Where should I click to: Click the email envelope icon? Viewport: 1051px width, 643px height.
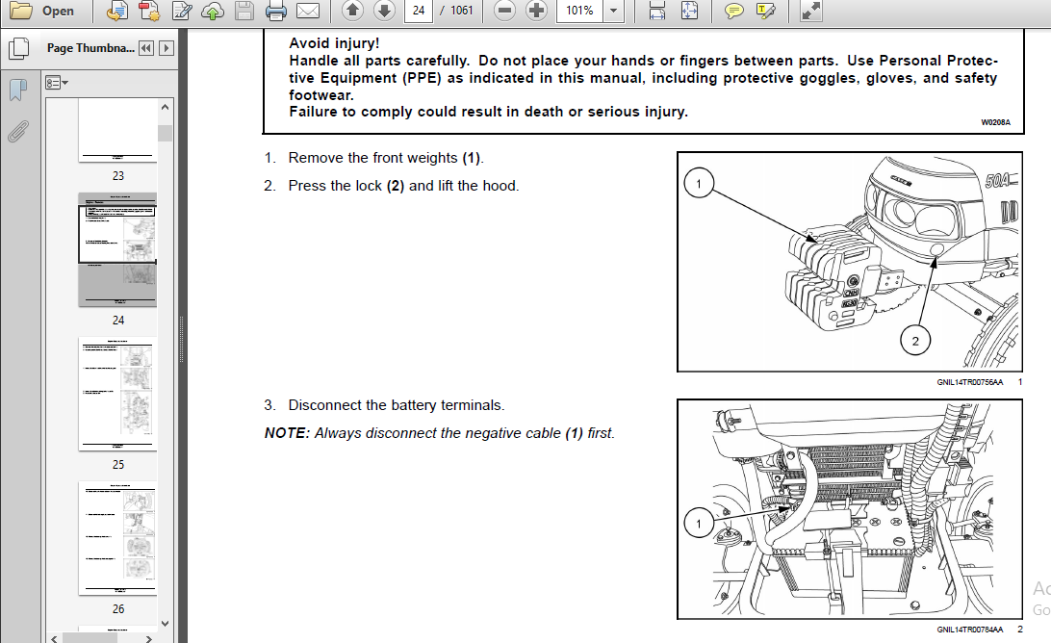pyautogui.click(x=308, y=11)
